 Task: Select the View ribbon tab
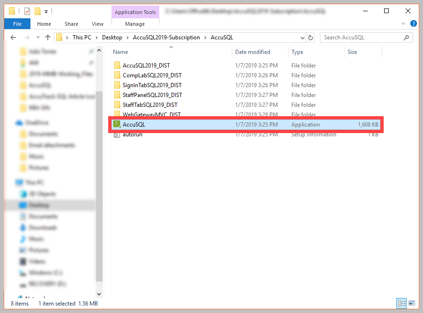point(97,24)
